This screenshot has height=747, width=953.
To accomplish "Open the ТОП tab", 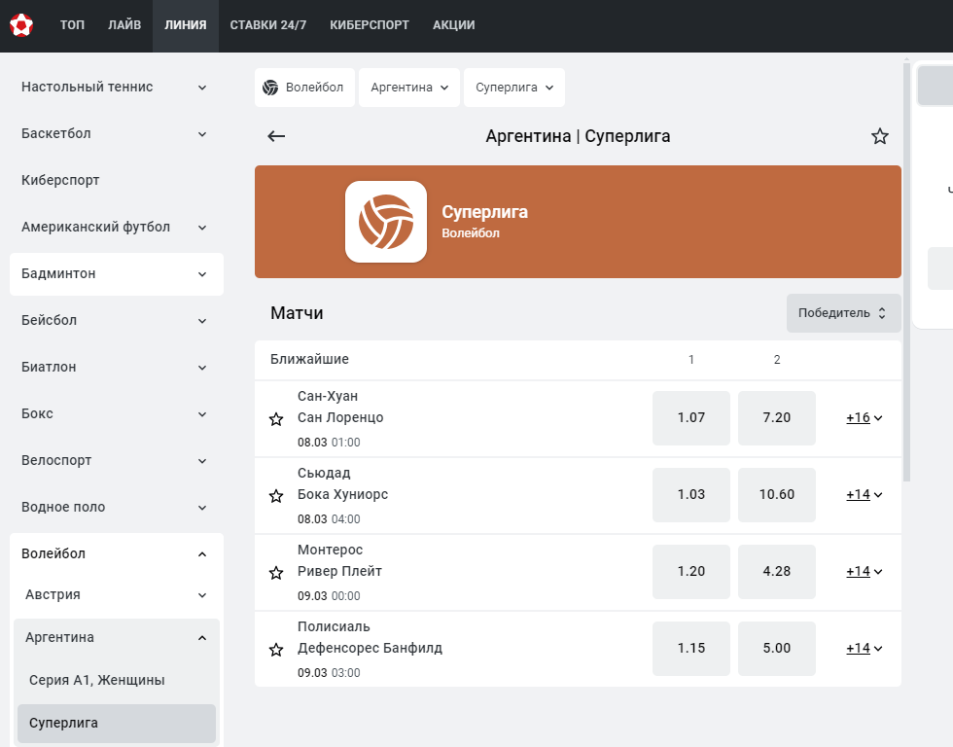I will click(x=72, y=25).
